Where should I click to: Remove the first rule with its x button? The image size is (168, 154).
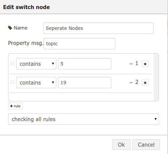[x=145, y=64]
